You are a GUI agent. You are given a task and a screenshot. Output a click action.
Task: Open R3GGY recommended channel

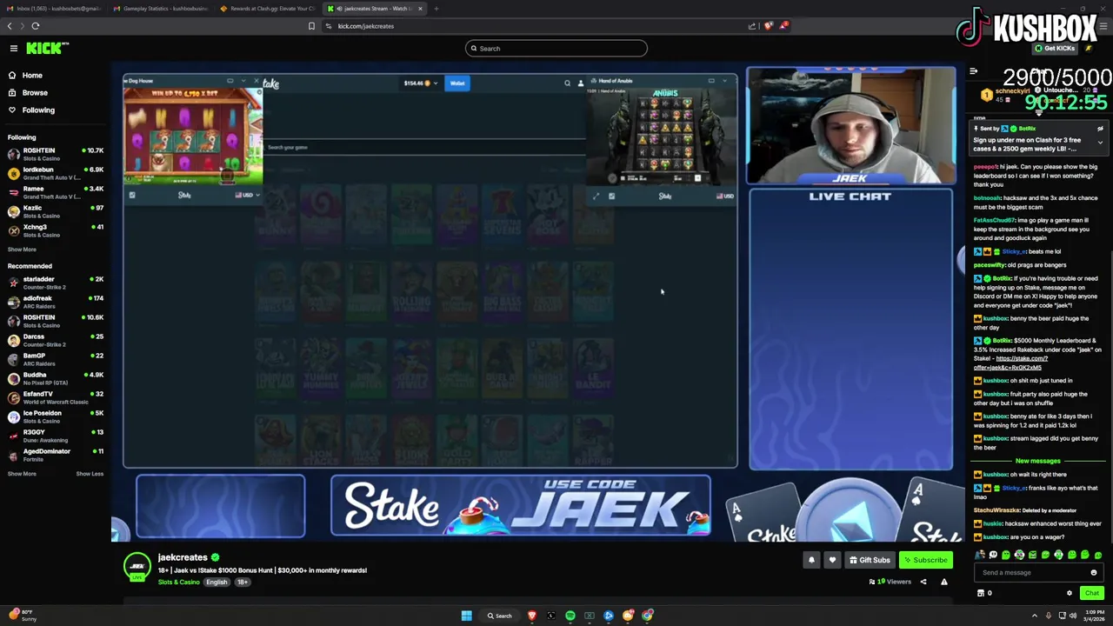pos(56,436)
